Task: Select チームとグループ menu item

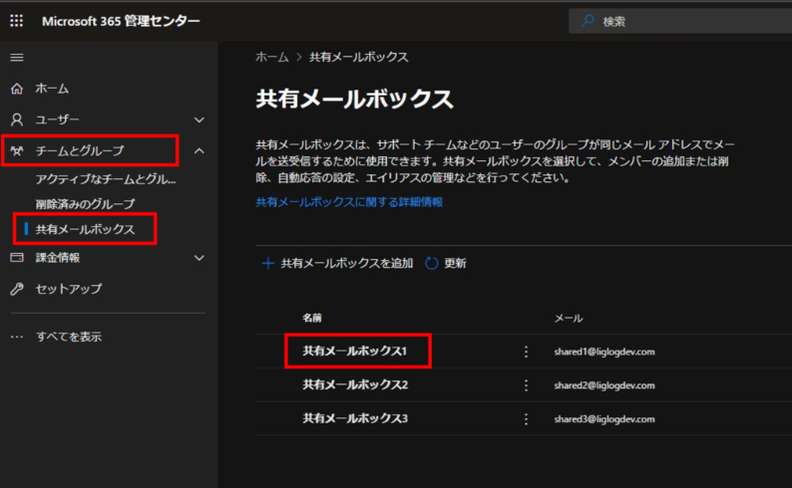Action: (x=80, y=150)
